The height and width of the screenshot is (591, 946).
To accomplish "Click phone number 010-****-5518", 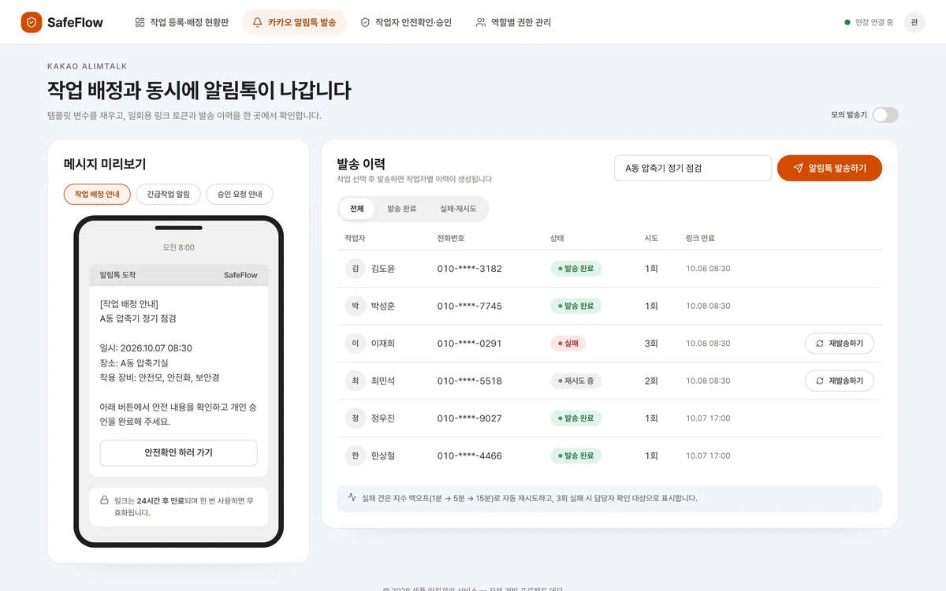I will tap(470, 381).
